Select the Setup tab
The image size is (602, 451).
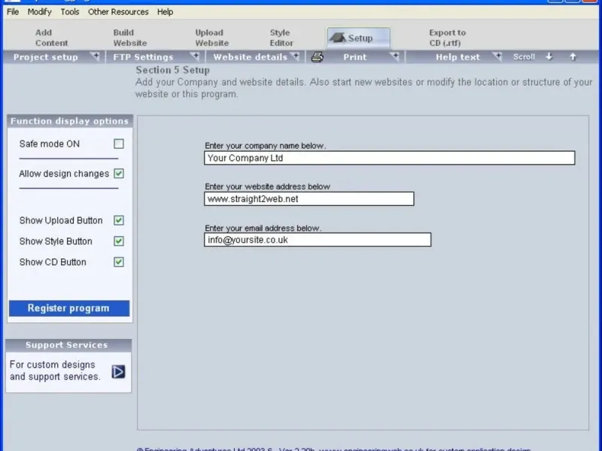pos(358,38)
